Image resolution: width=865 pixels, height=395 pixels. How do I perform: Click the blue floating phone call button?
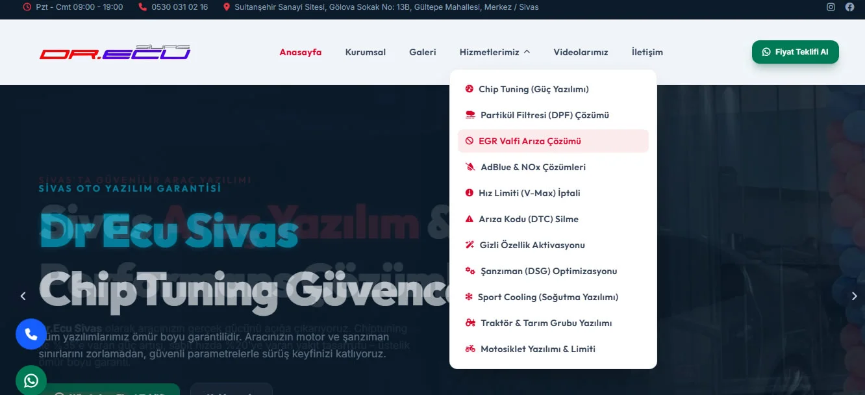point(31,334)
